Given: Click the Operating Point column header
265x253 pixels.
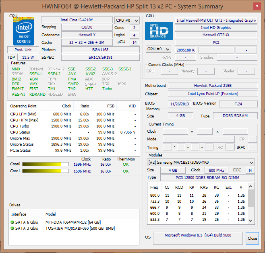Looking at the screenshot, I should point(28,106).
